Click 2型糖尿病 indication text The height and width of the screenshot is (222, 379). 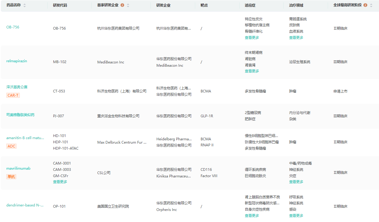pos(253,113)
